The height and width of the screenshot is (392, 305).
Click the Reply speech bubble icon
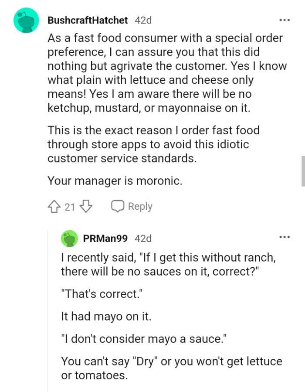[117, 205]
